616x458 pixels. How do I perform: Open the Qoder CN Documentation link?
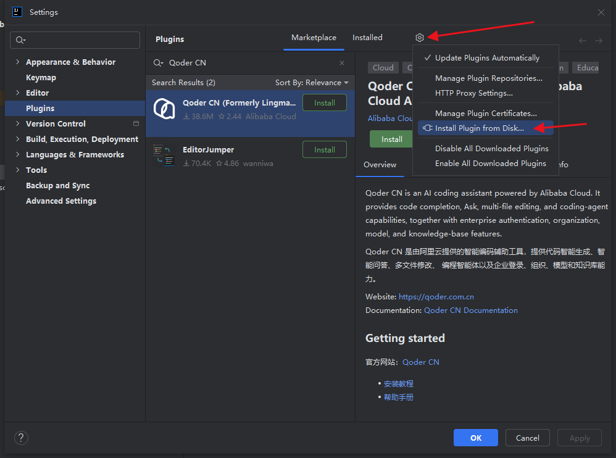(471, 310)
